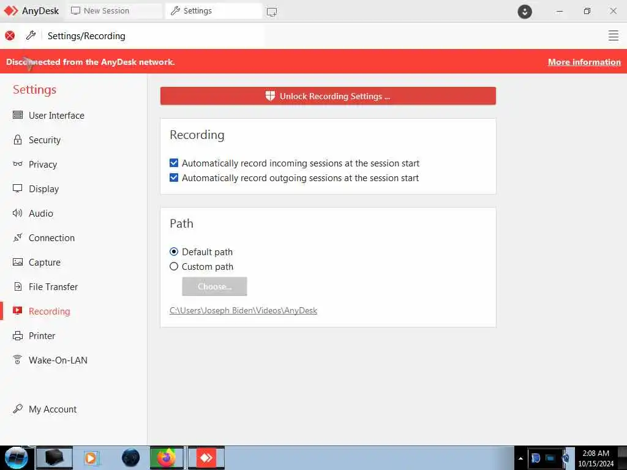
Task: Show hidden system tray icons
Action: tap(520, 458)
